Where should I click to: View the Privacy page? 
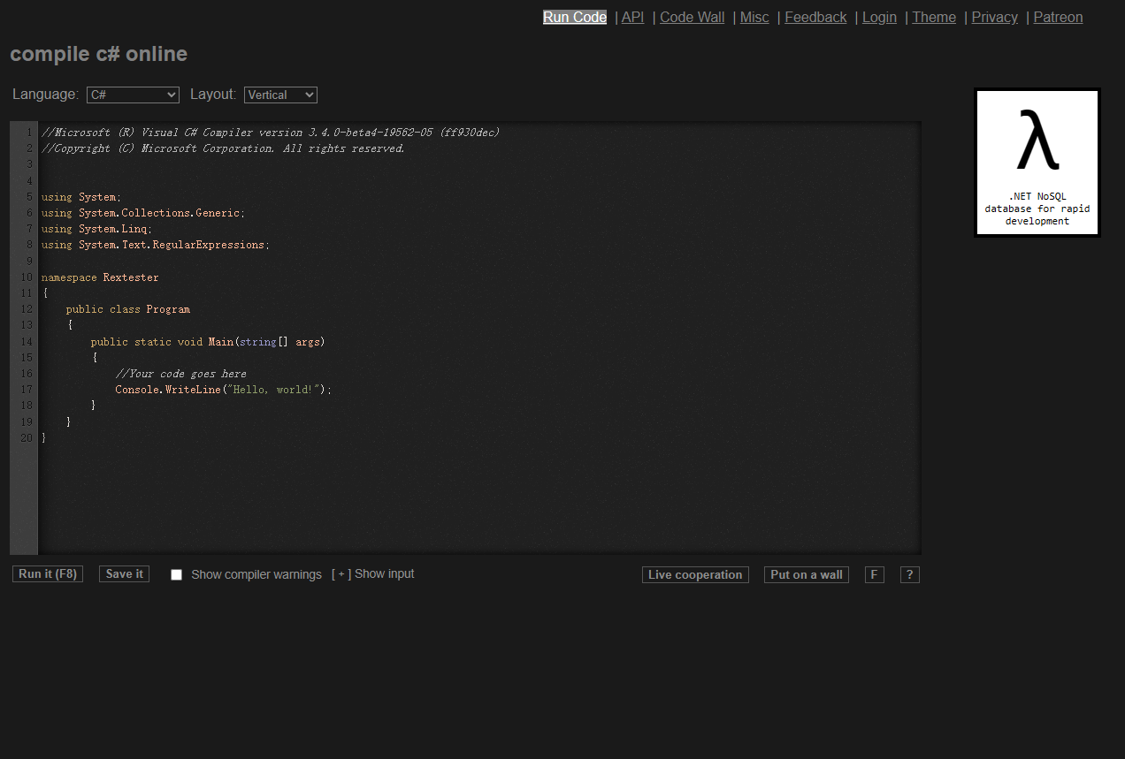994,18
